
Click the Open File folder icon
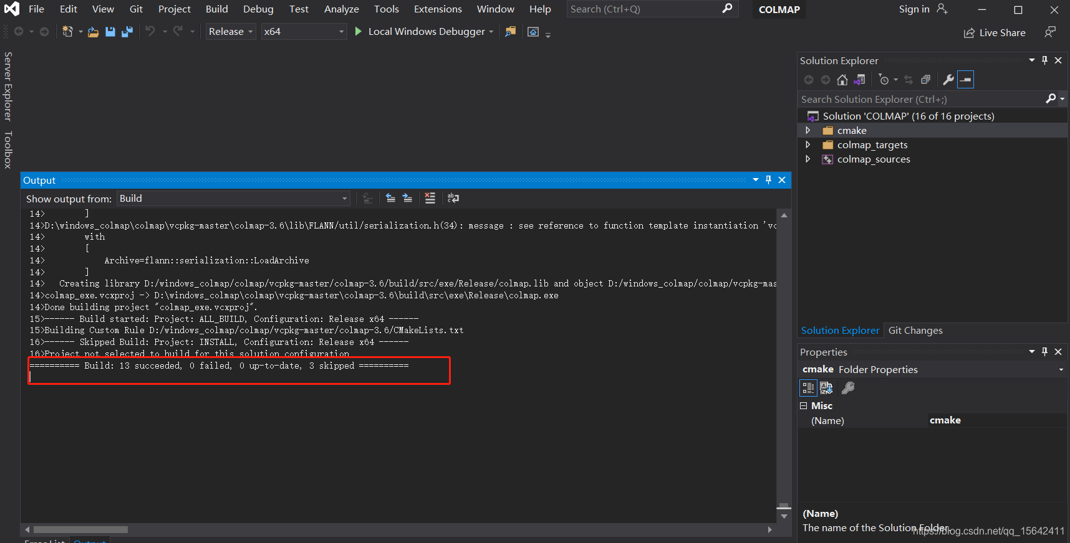[x=93, y=32]
